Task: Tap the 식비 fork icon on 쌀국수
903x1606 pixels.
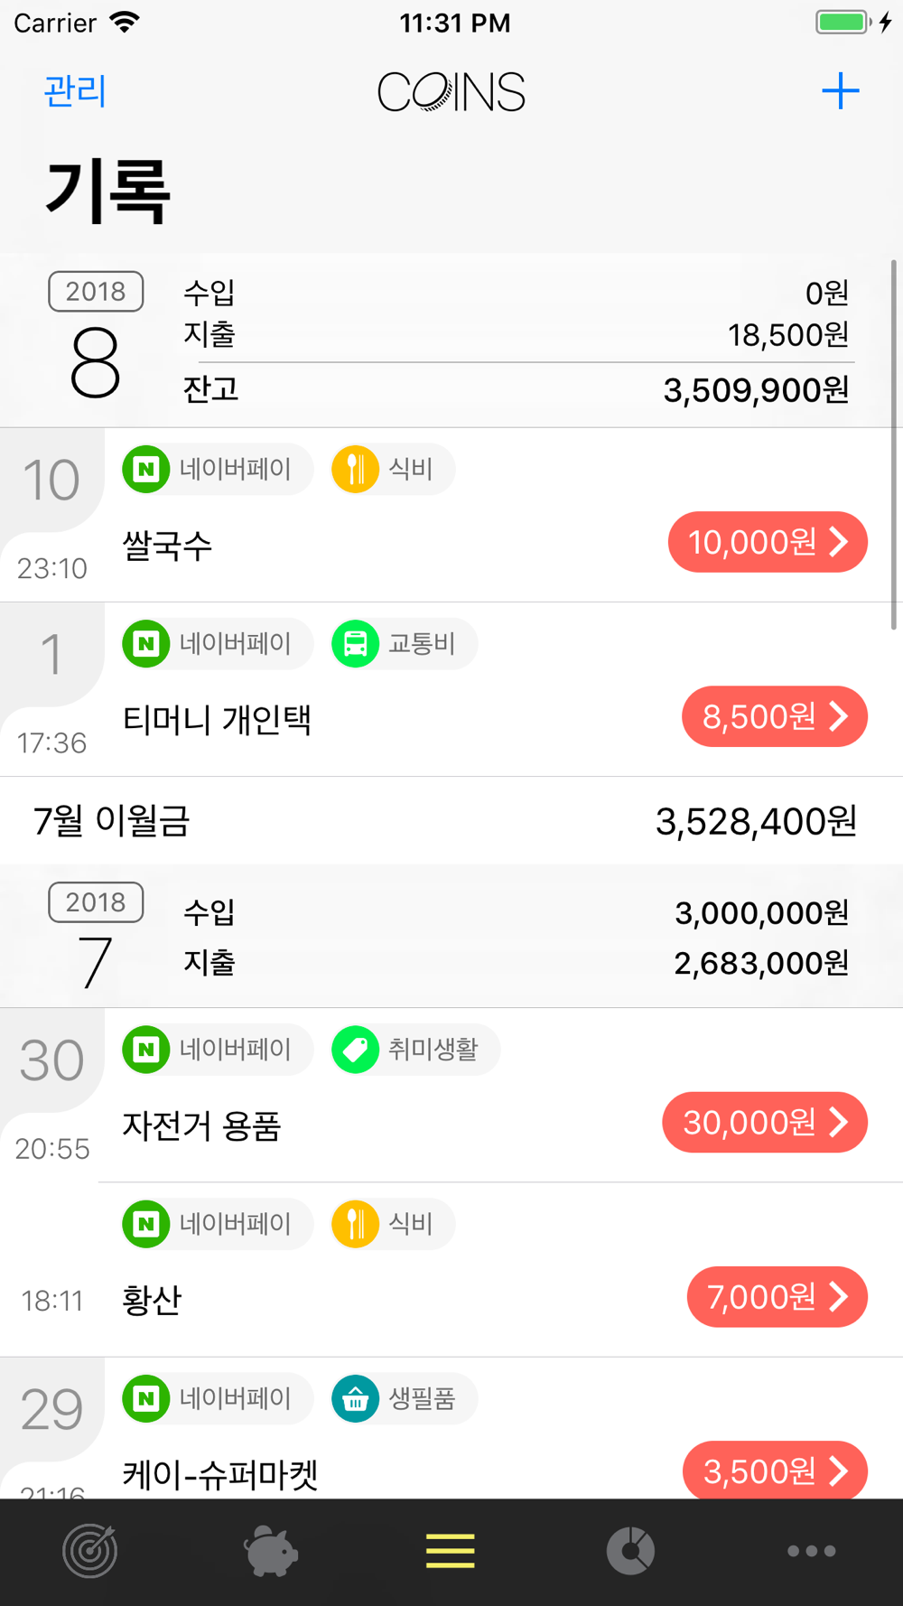Action: [x=356, y=469]
